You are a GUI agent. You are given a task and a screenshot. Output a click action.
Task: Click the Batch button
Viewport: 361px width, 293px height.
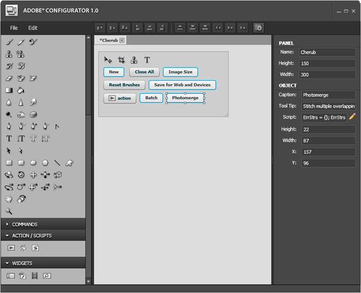pos(151,98)
